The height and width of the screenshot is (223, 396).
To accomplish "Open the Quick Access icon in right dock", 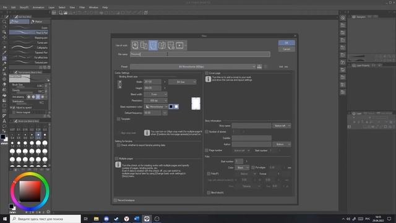I will (x=343, y=18).
